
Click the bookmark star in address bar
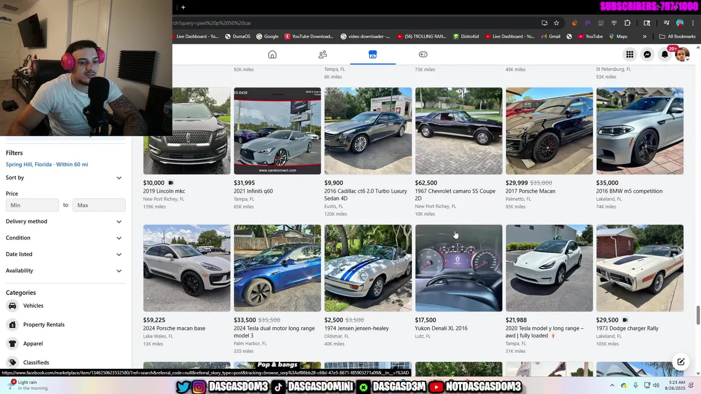tap(556, 23)
